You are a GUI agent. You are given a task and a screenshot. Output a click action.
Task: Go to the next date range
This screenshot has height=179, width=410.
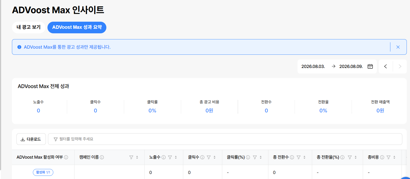point(400,66)
